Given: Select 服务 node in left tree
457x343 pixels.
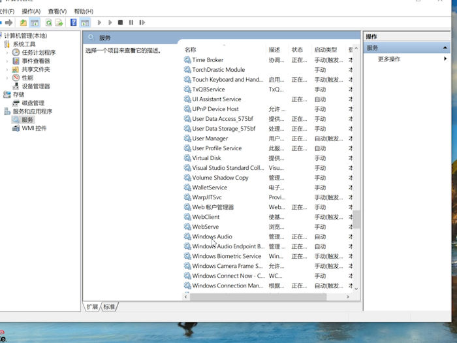Looking at the screenshot, I should [27, 120].
